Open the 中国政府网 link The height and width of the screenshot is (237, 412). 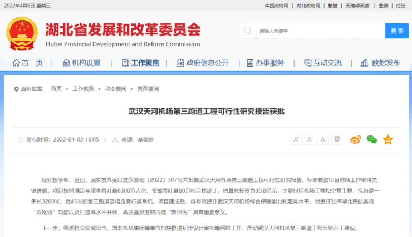(276, 6)
